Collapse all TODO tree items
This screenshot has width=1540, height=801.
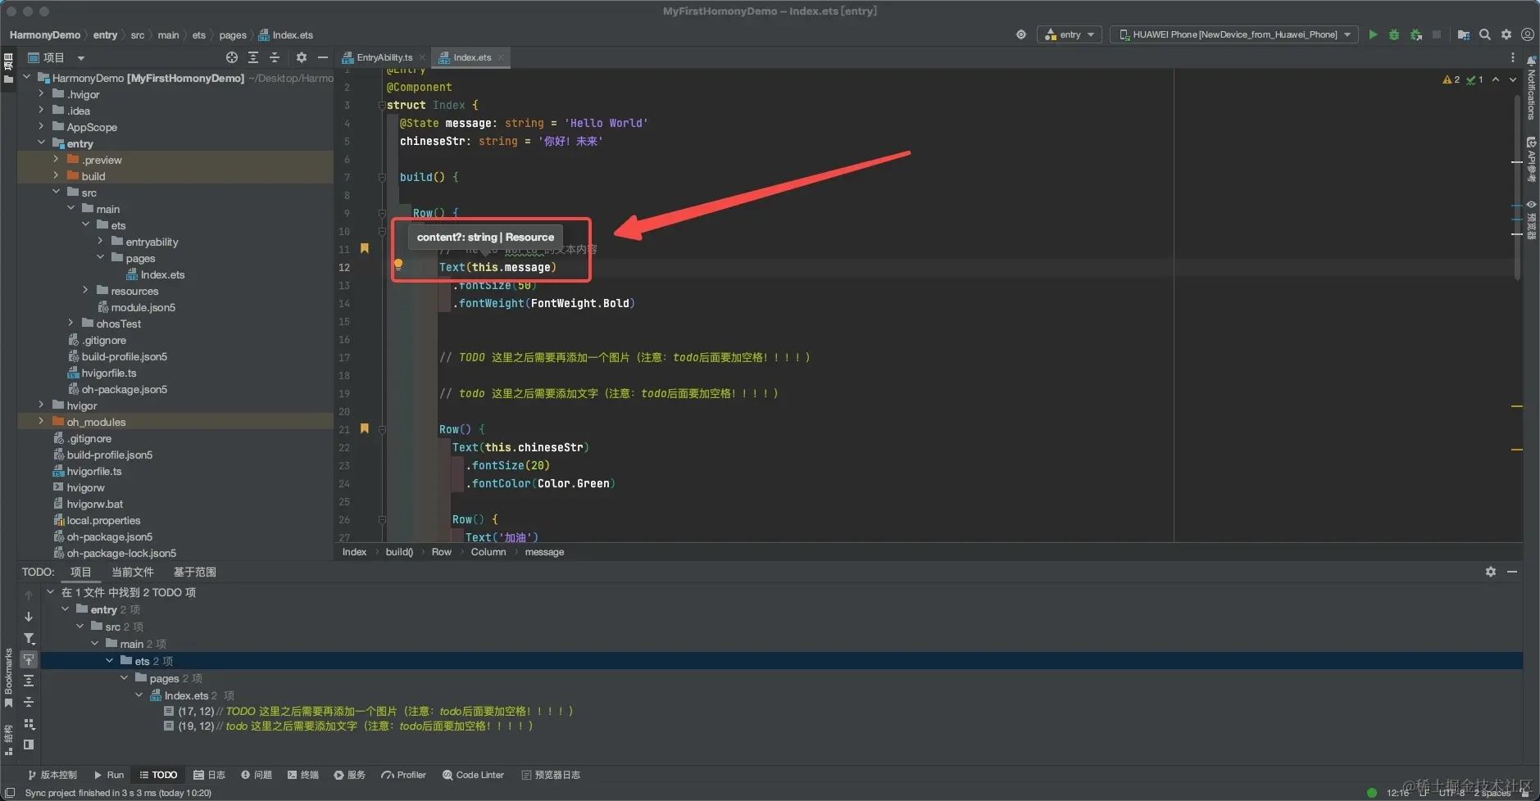(x=29, y=702)
